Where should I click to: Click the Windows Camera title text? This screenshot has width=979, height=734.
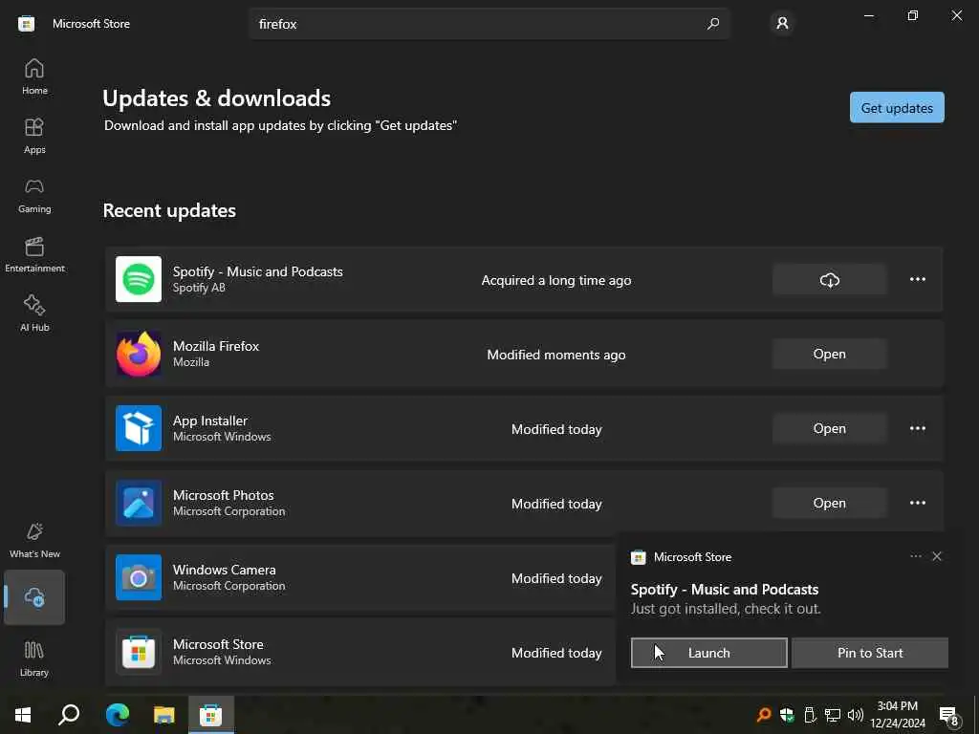224,570
